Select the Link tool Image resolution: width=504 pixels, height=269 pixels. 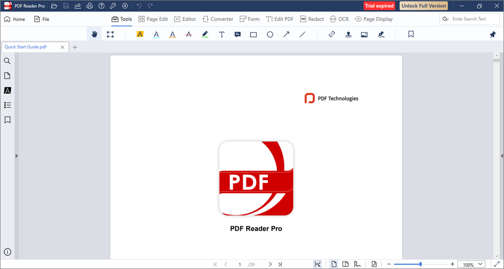click(332, 34)
